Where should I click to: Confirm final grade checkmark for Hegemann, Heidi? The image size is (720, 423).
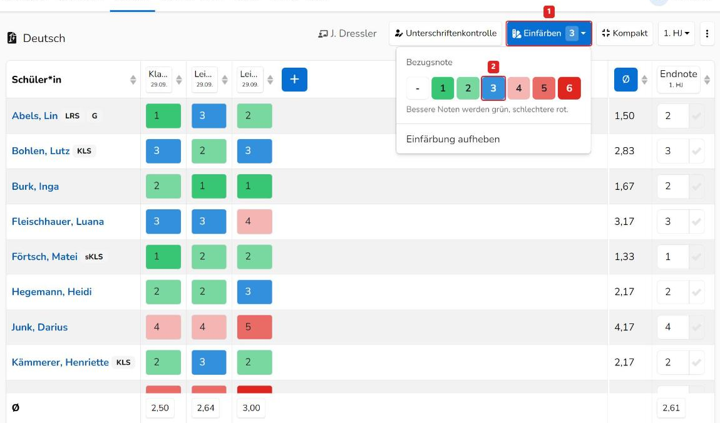click(696, 291)
